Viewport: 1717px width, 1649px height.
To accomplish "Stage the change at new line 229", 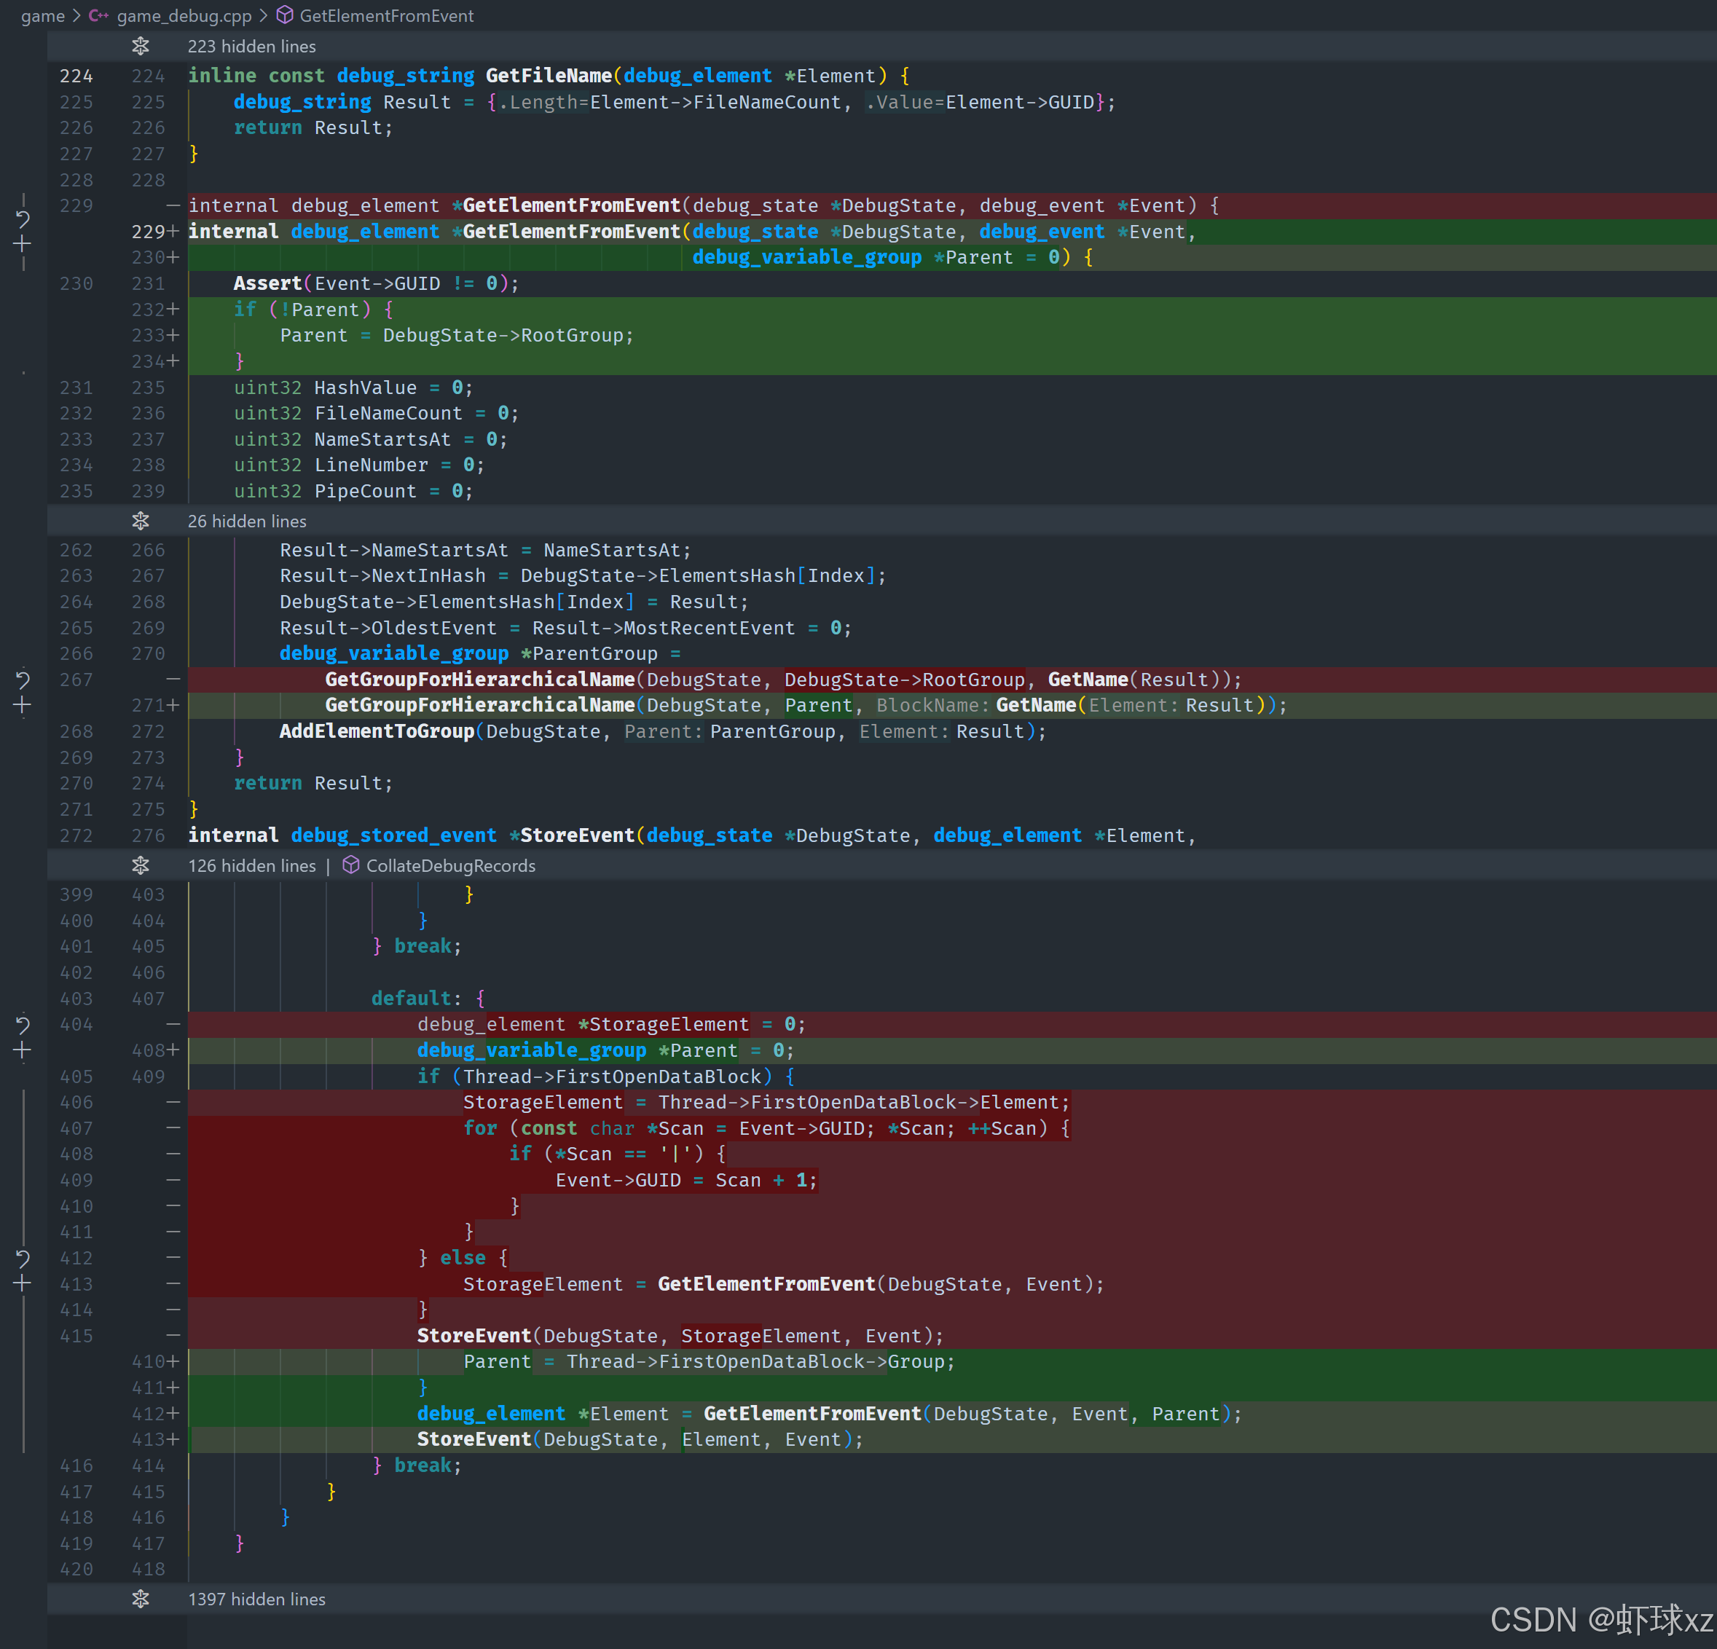I will [x=23, y=244].
